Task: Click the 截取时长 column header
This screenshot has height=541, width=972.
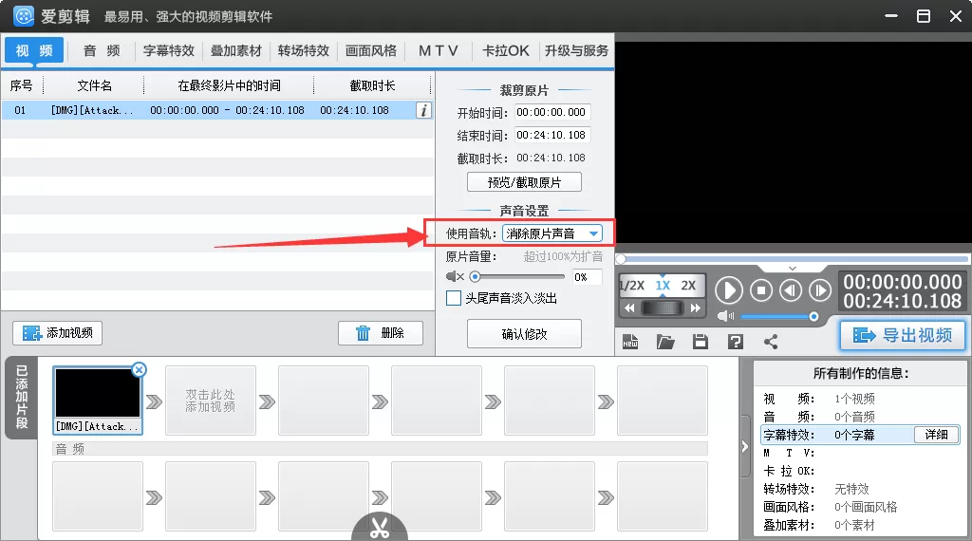Action: (x=372, y=85)
